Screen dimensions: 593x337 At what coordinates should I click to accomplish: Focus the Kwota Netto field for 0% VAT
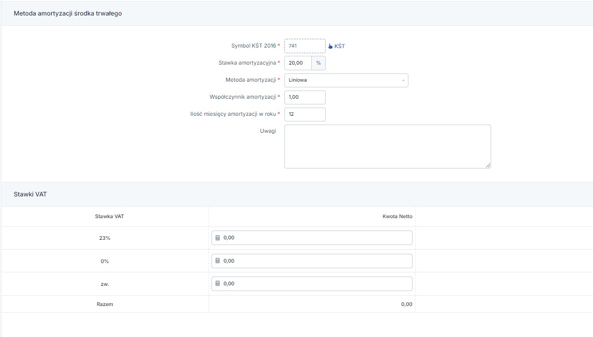[x=316, y=261]
